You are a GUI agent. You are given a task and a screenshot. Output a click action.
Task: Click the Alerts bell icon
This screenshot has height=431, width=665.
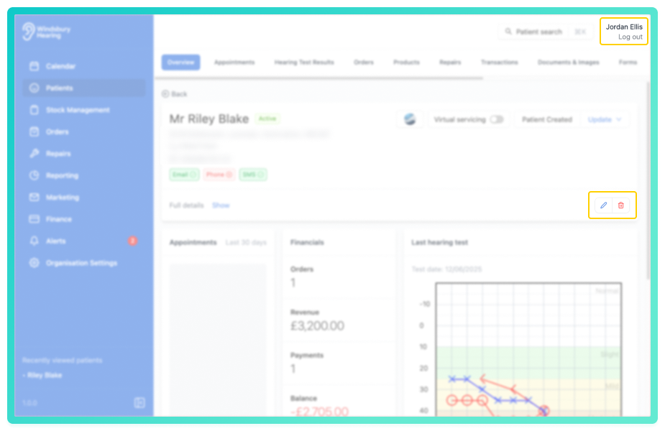point(35,241)
